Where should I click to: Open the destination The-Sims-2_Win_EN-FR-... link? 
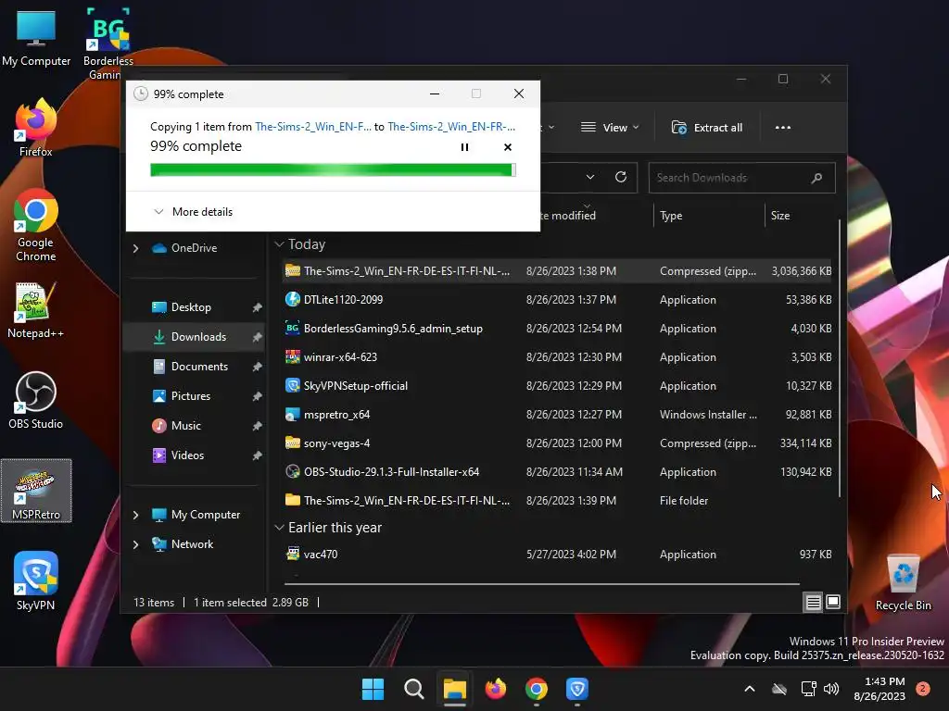point(451,126)
